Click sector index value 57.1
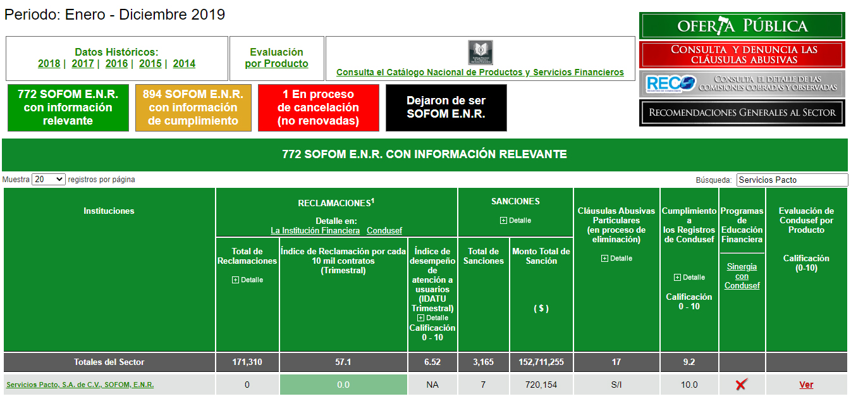 click(343, 362)
